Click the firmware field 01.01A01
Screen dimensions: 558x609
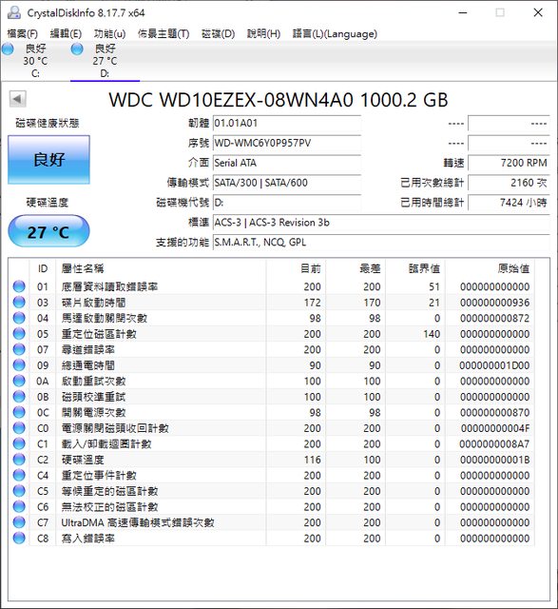tap(287, 124)
